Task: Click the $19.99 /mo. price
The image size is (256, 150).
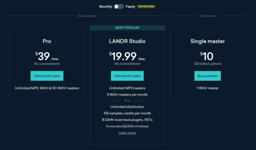Action: point(127,56)
